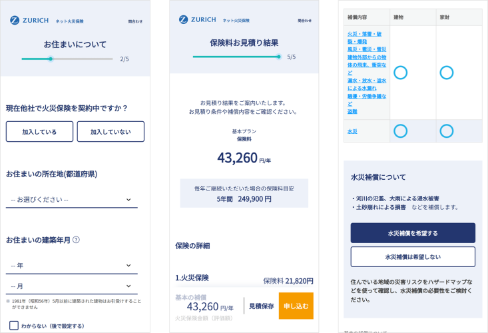Select the 加入していない button
This screenshot has height=333, width=488.
click(x=111, y=132)
